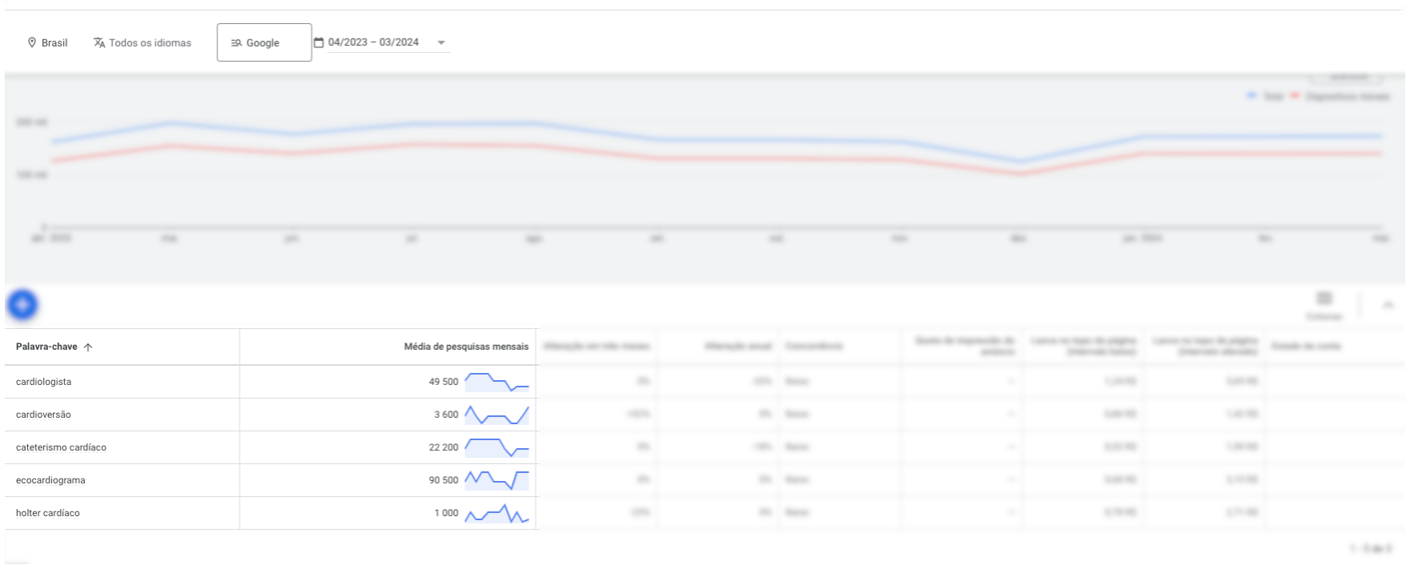The height and width of the screenshot is (565, 1406).
Task: Open the ecocardiograma trend sparkline
Action: [497, 480]
